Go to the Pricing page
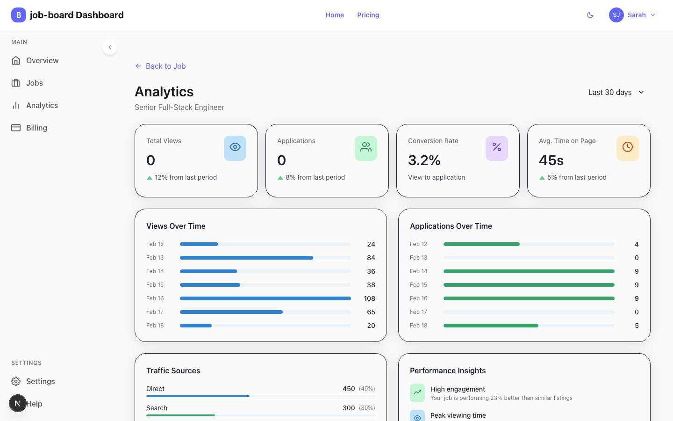The width and height of the screenshot is (673, 421). (368, 15)
